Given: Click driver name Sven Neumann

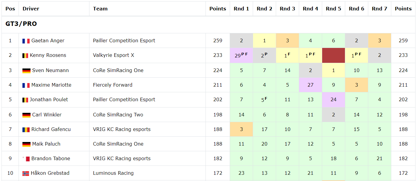Looking at the screenshot, I should [x=51, y=70].
